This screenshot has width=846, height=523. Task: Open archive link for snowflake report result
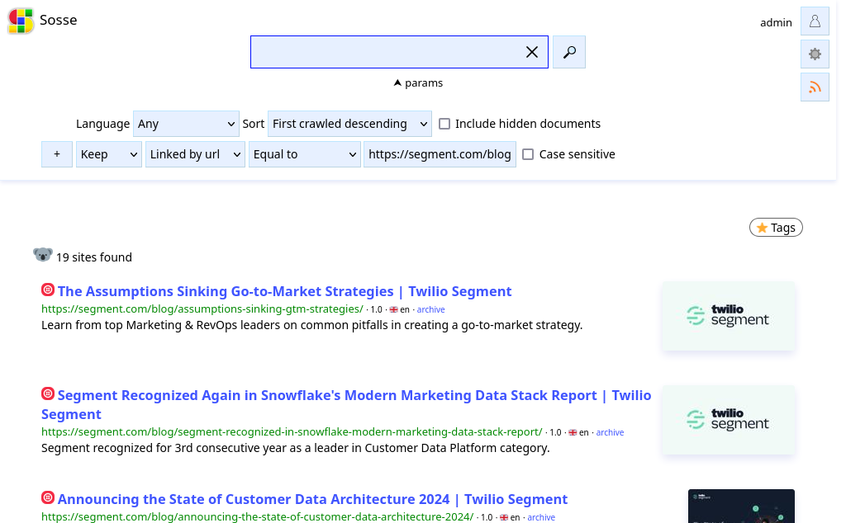coord(610,432)
